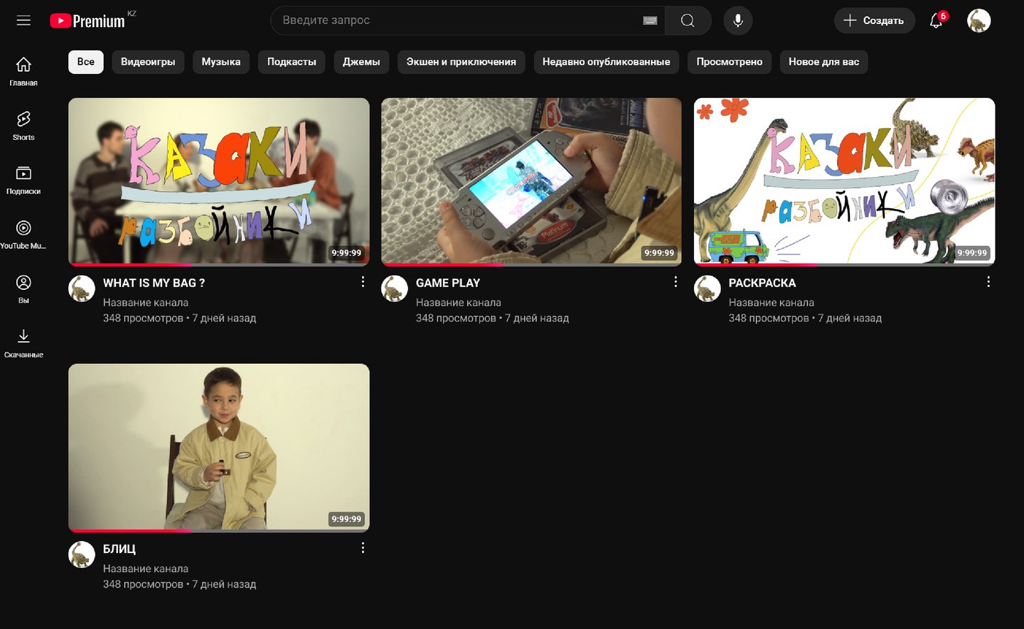1024x629 pixels.
Task: Select the Подкасты filter chip
Action: [x=292, y=62]
